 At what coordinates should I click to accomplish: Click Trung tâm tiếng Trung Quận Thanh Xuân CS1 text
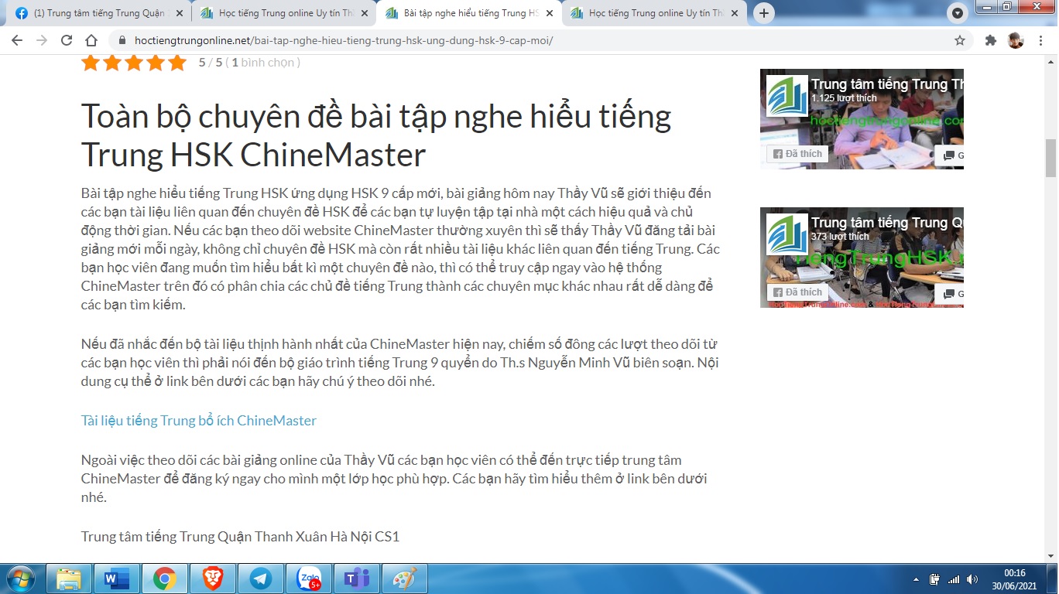pos(240,536)
